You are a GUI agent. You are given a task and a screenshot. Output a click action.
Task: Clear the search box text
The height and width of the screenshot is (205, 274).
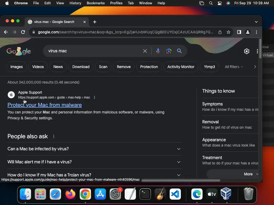click(x=145, y=51)
